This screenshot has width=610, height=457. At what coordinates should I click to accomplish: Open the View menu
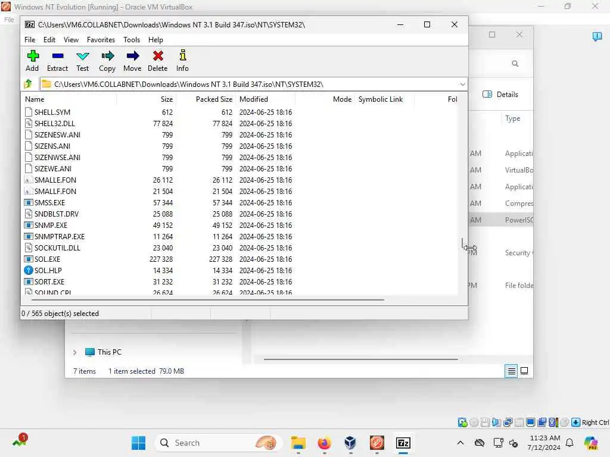tap(71, 40)
